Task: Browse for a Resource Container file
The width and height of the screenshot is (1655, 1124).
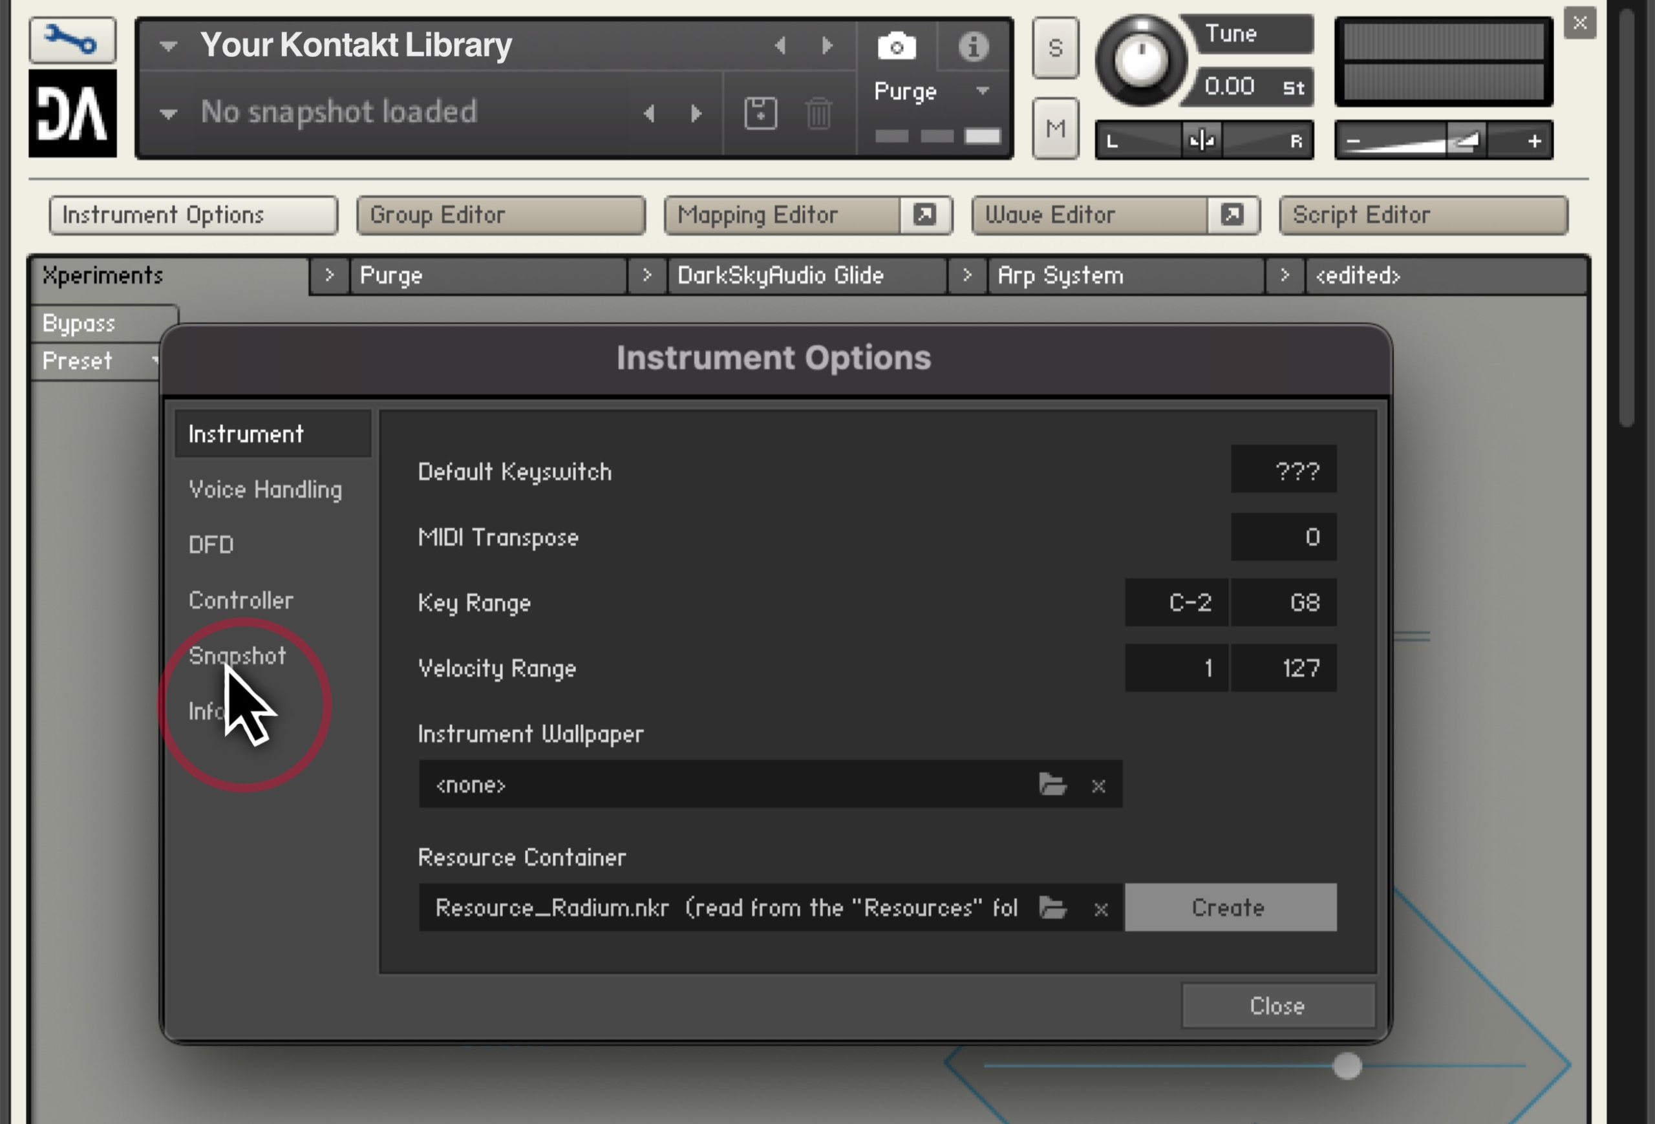Action: coord(1052,907)
